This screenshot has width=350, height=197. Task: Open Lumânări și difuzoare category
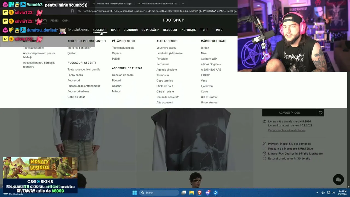pos(170,53)
